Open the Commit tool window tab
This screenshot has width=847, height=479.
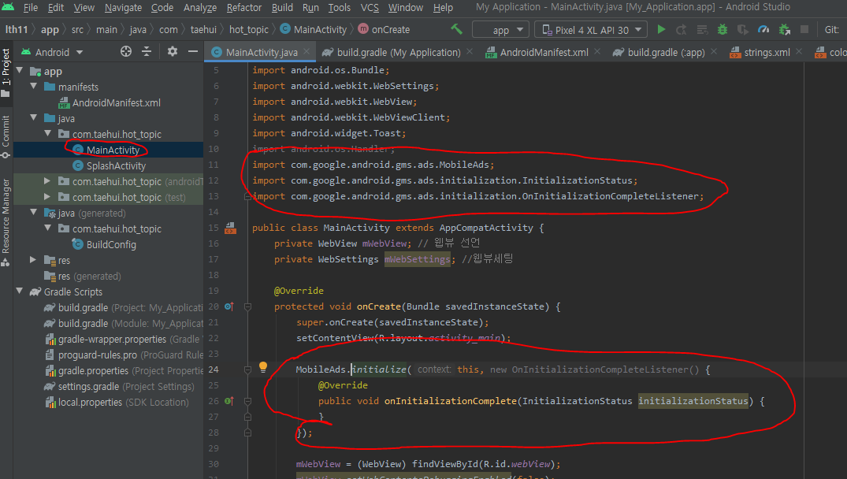[x=6, y=136]
